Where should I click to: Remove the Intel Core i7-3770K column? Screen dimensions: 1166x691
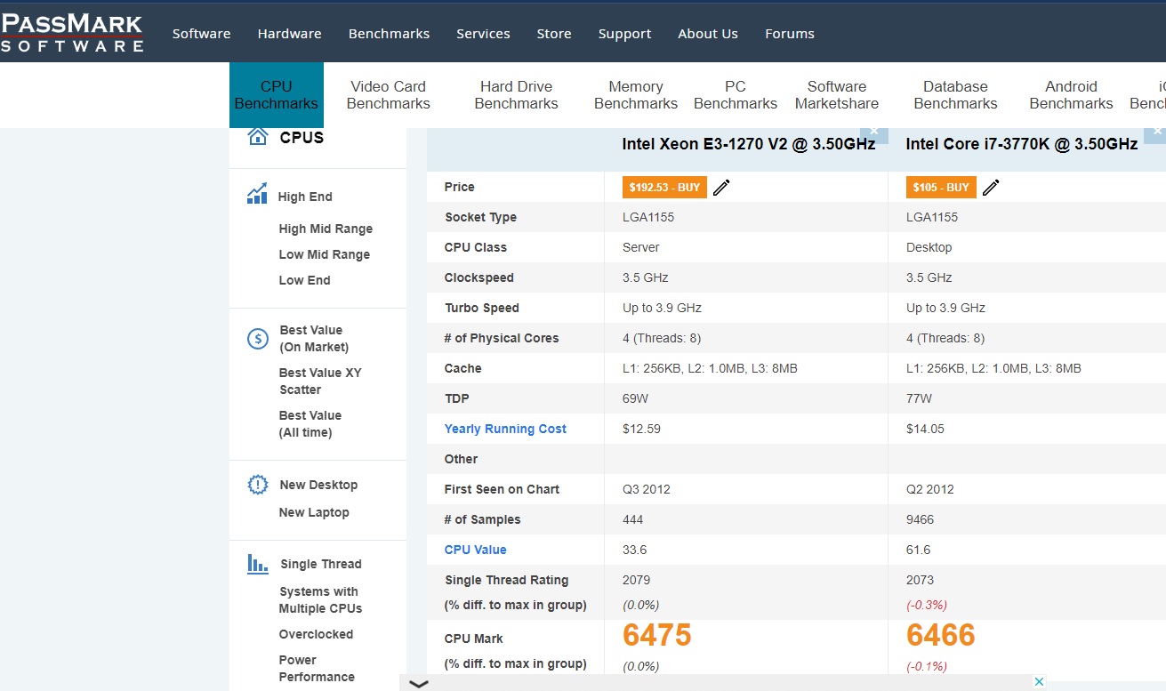1155,130
